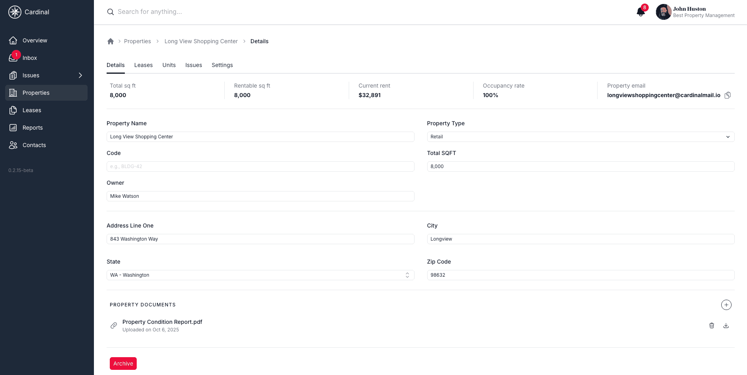Open the Overview section from sidebar
Viewport: 747px width, 375px height.
click(x=34, y=40)
